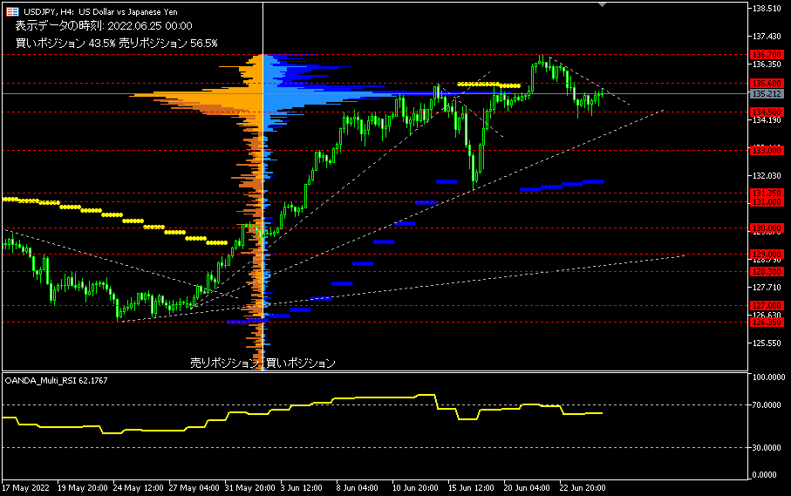Click the gray current price label 135.212
The height and width of the screenshot is (496, 791).
(x=767, y=94)
